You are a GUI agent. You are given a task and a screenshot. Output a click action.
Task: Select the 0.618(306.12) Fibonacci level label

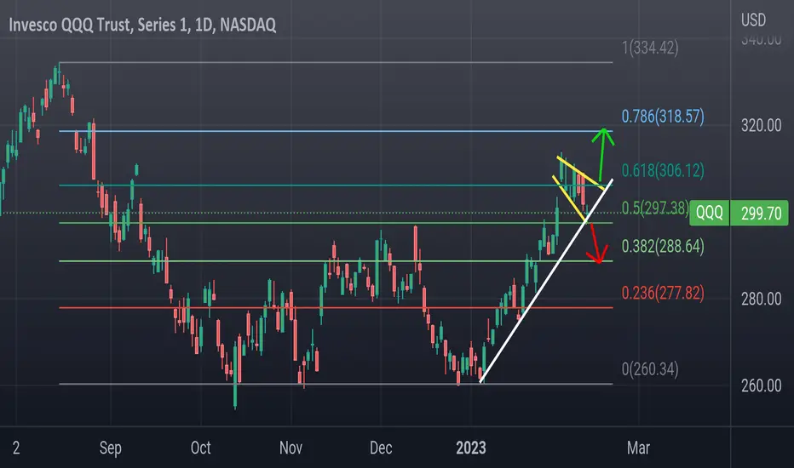(x=662, y=170)
